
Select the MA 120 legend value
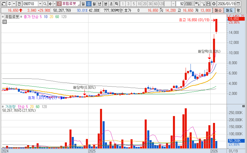click(x=64, y=17)
